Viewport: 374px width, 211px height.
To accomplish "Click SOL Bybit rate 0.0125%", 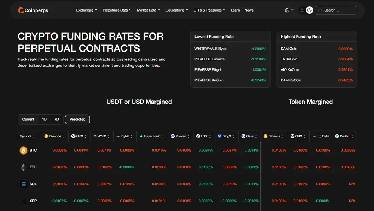I will coord(127,184).
